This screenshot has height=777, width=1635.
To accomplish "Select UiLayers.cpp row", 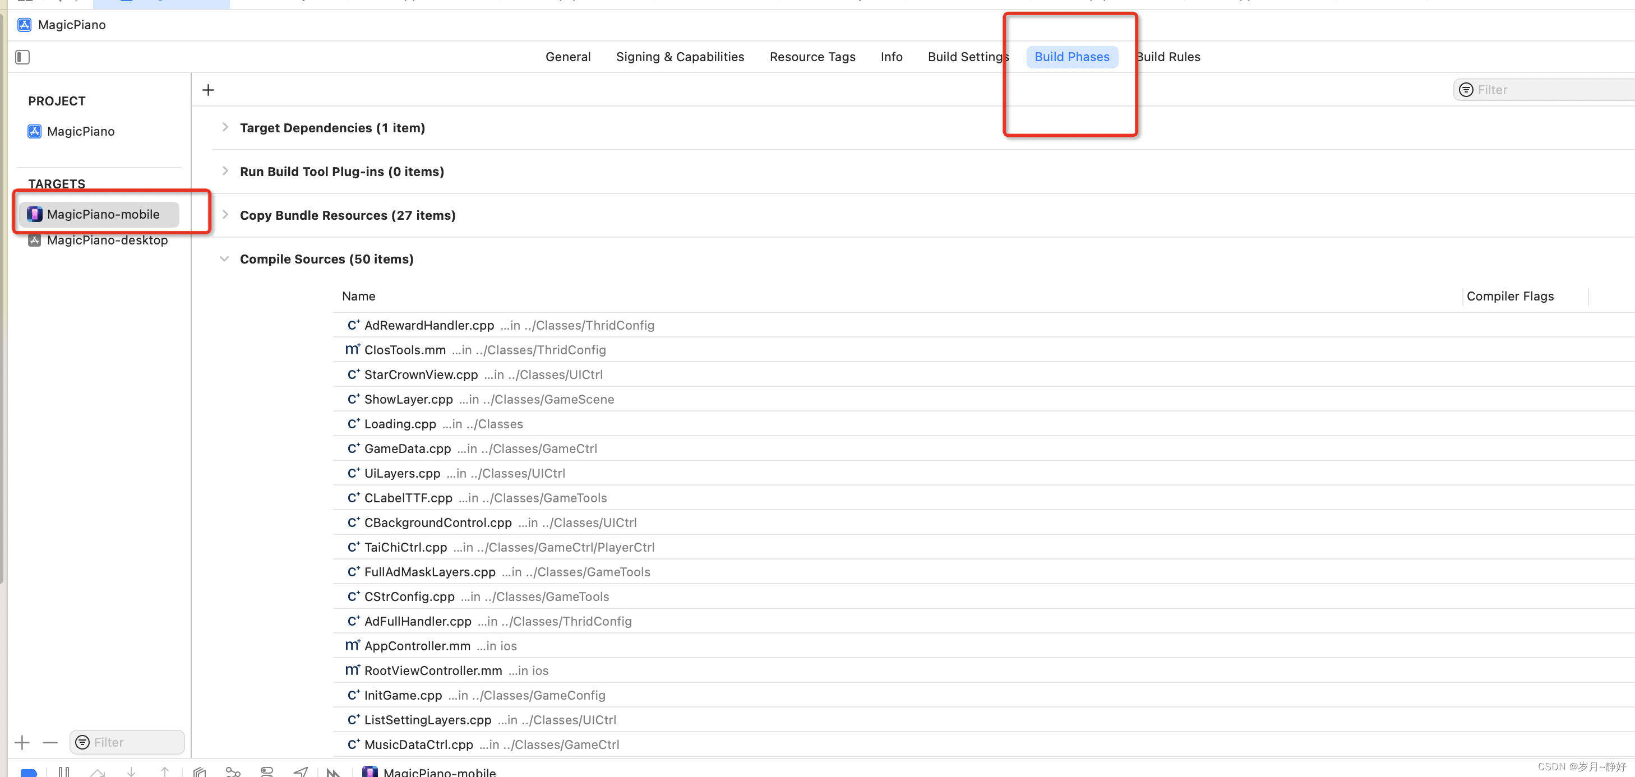I will 984,474.
